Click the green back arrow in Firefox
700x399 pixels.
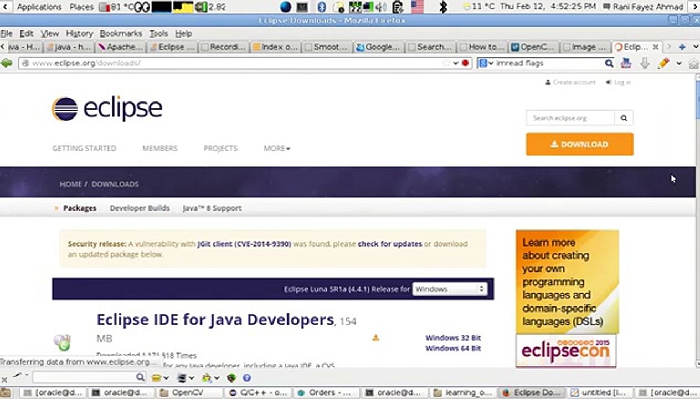coord(7,63)
